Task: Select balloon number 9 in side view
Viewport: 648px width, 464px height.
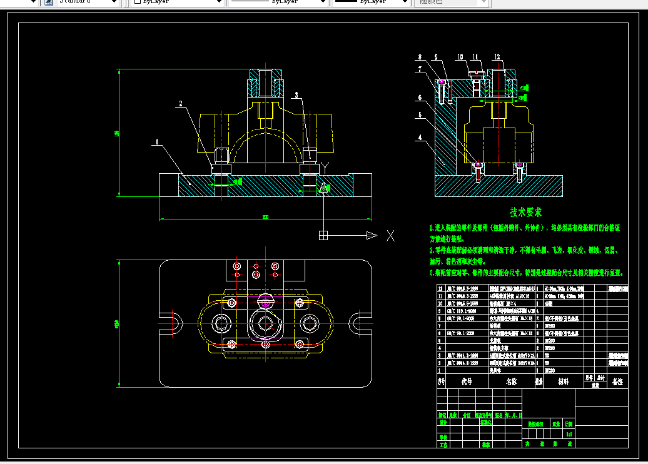Action: click(436, 57)
